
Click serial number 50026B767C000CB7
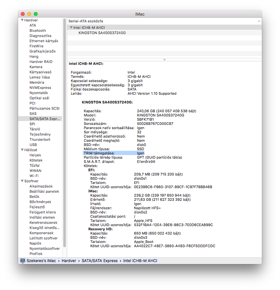click(155, 124)
